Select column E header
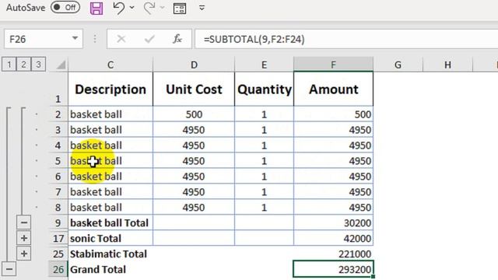The image size is (498, 280). click(264, 65)
